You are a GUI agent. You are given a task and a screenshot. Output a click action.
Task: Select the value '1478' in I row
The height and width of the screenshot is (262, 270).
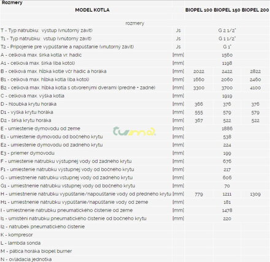(227, 211)
